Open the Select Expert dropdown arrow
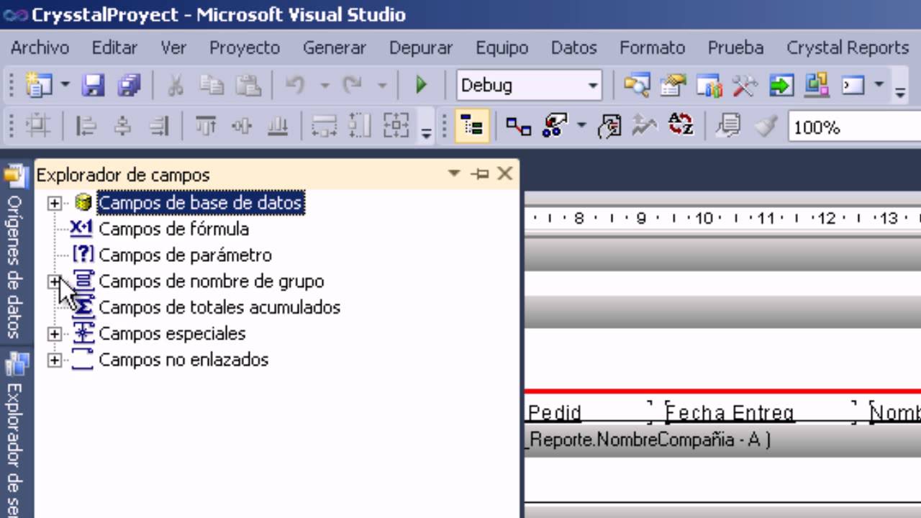The width and height of the screenshot is (921, 518). coord(581,127)
